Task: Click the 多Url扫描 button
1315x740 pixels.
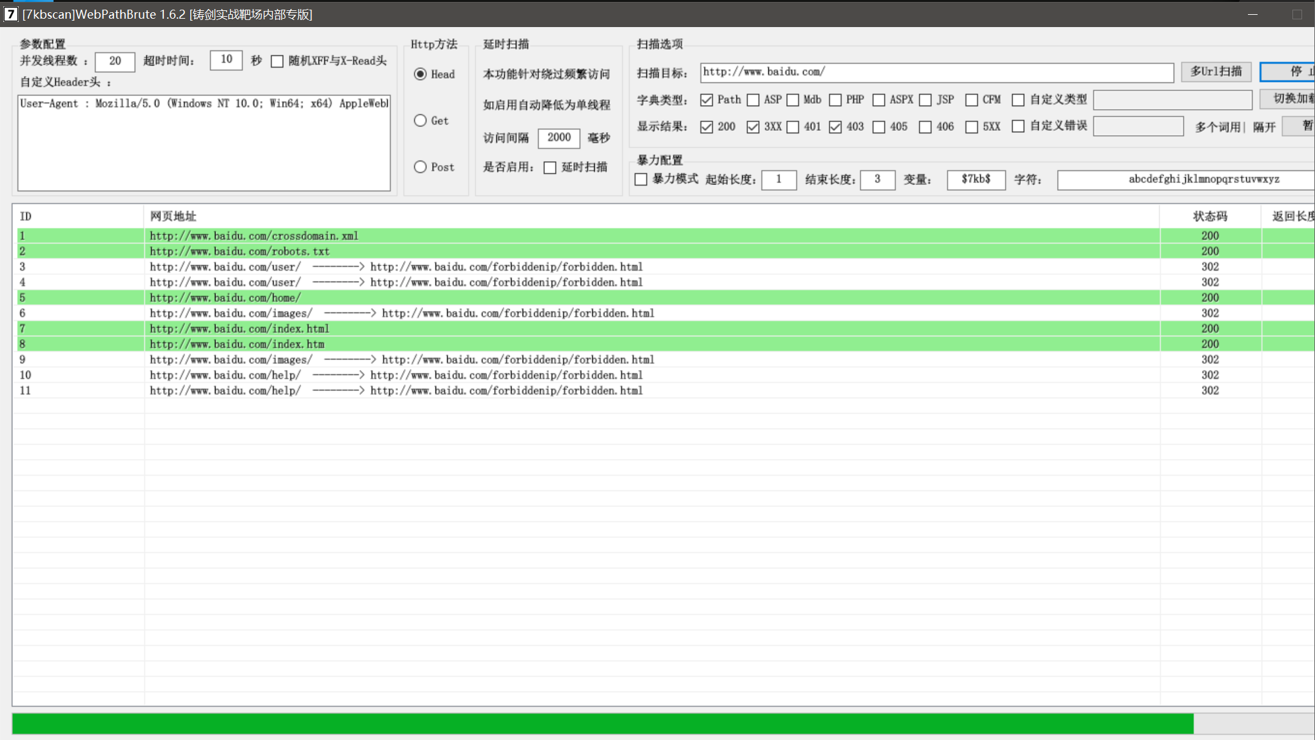Action: tap(1216, 72)
